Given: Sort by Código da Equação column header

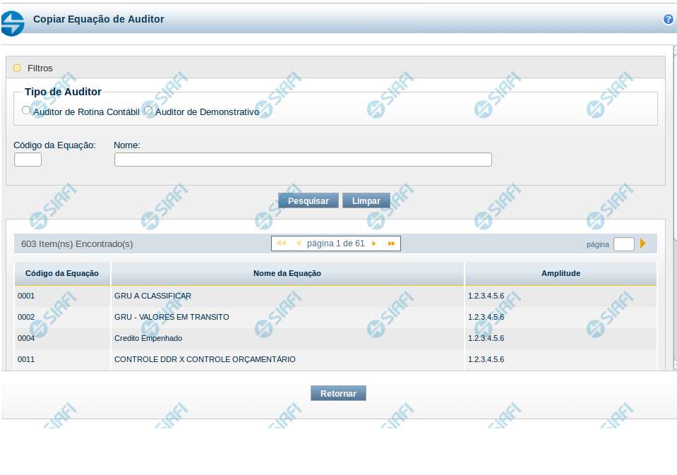Looking at the screenshot, I should click(62, 273).
